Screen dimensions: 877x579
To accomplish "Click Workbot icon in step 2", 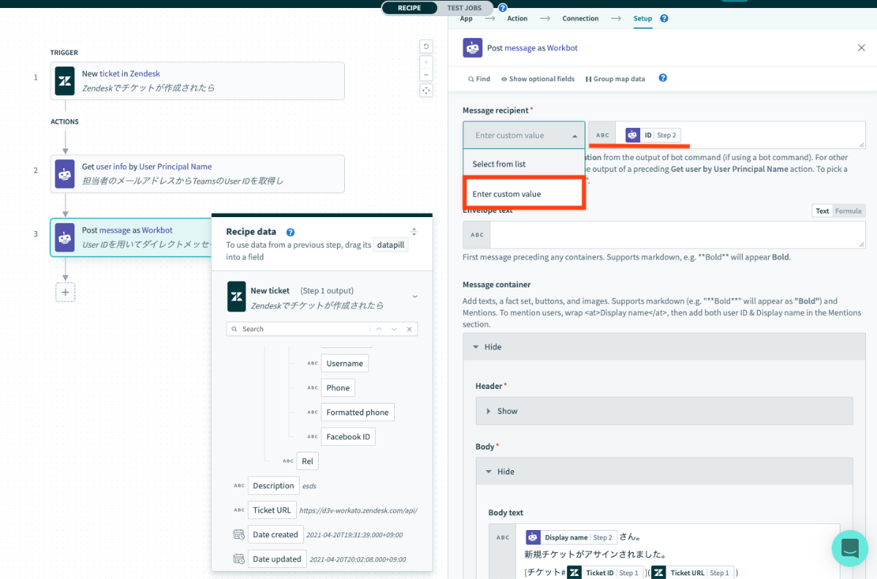I will click(64, 173).
